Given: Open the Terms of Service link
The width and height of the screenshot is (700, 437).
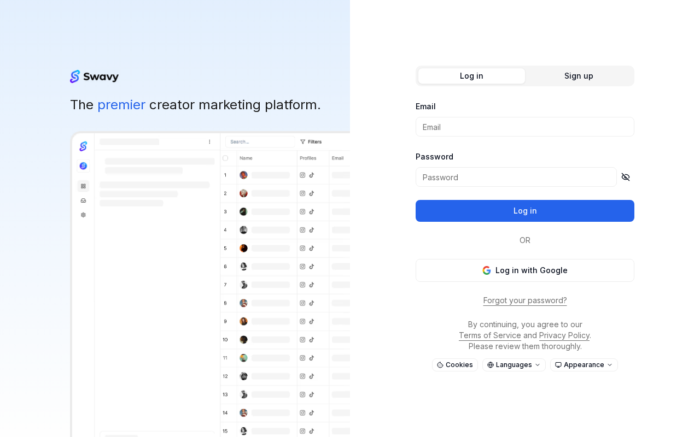Looking at the screenshot, I should [489, 335].
